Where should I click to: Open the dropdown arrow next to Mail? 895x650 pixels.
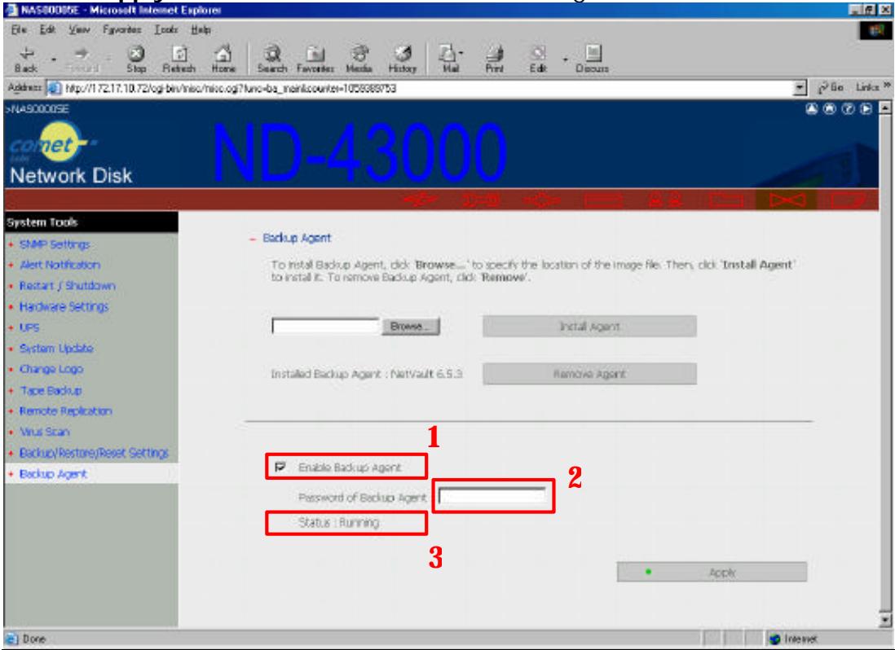point(461,55)
